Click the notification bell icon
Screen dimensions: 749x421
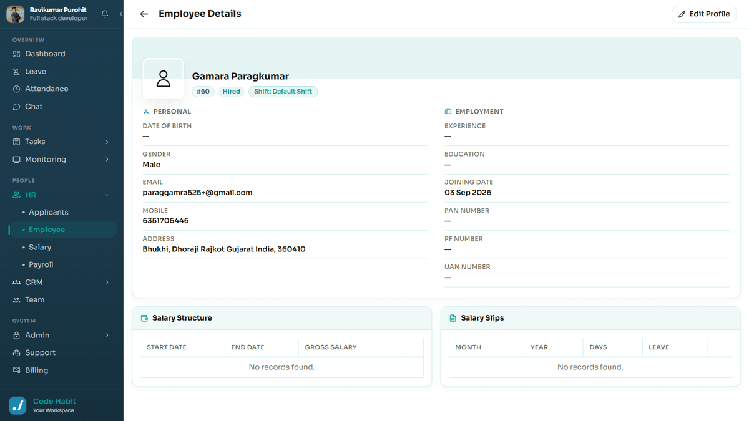pyautogui.click(x=105, y=14)
